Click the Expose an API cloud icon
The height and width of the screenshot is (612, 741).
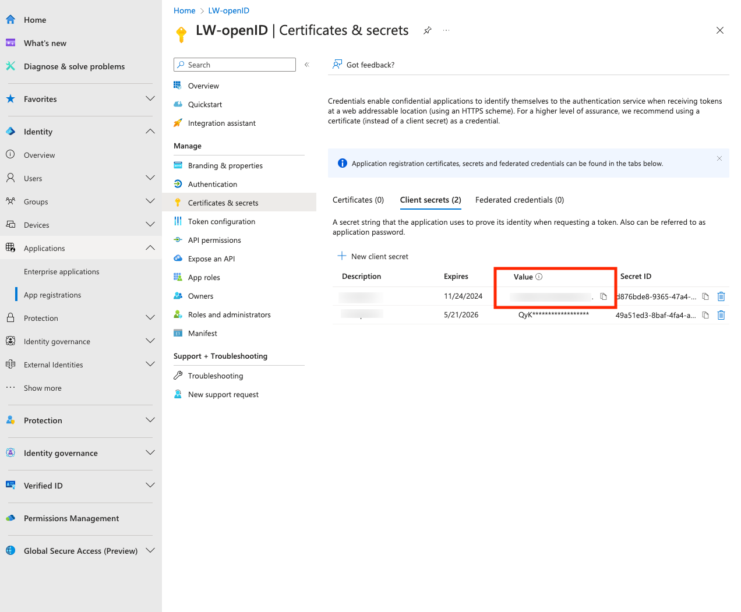[178, 259]
